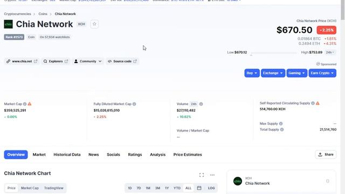This screenshot has width=345, height=194.
Task: Switch to the Ratings tab
Action: pos(135,155)
